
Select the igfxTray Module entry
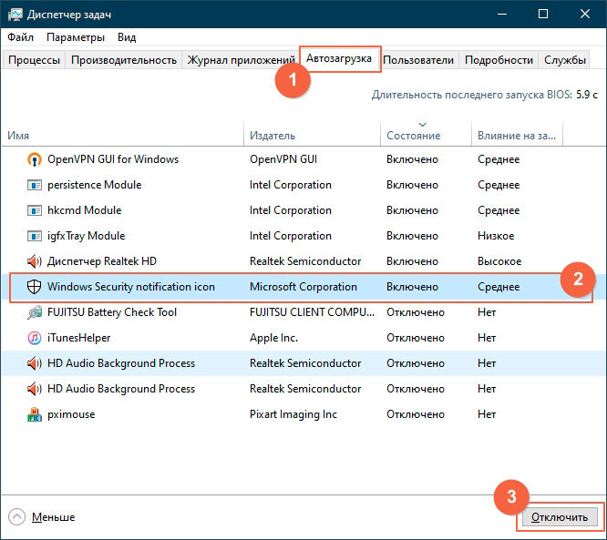[x=303, y=236]
